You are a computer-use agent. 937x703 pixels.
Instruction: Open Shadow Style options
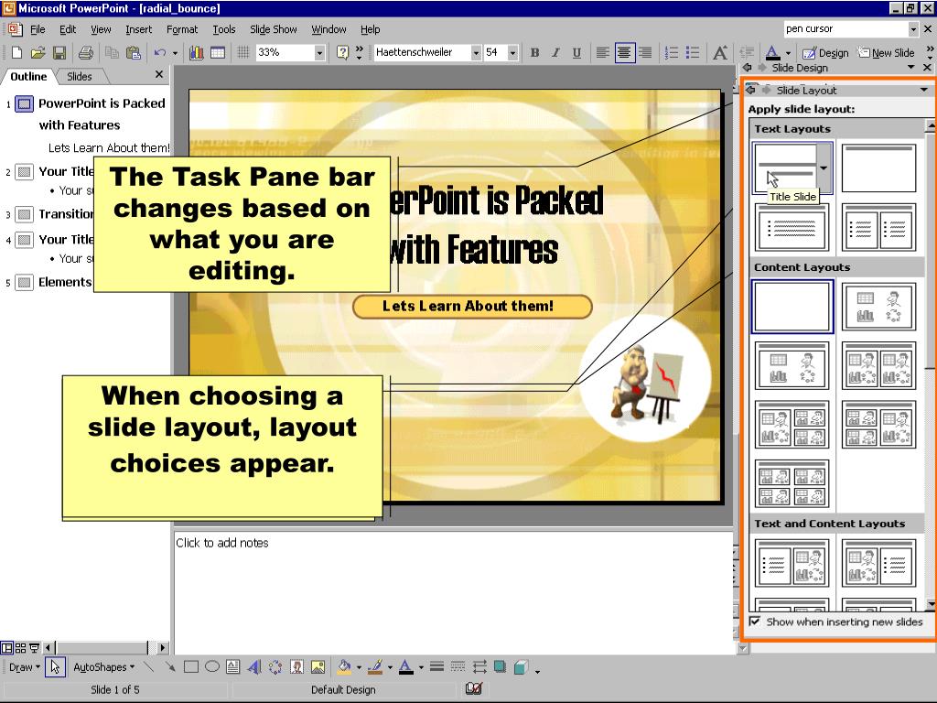point(501,666)
